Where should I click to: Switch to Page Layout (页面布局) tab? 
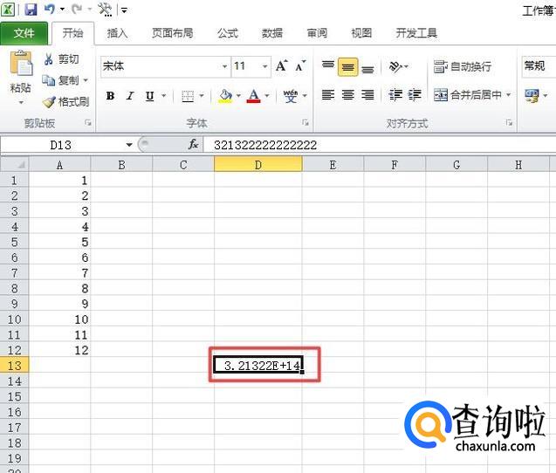[x=172, y=33]
